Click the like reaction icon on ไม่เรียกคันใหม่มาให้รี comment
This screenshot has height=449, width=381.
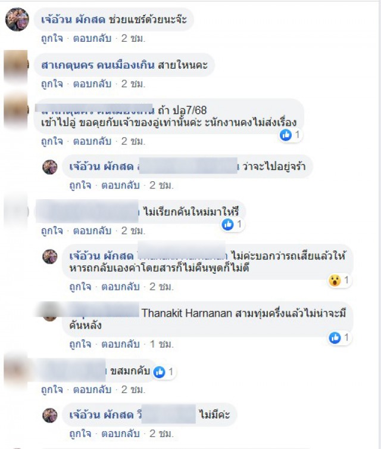(x=227, y=224)
